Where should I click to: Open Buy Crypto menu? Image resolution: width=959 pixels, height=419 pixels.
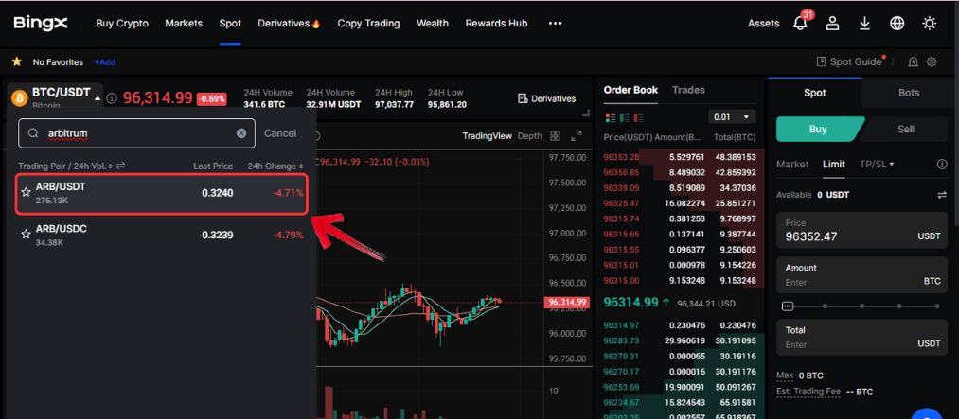[122, 24]
